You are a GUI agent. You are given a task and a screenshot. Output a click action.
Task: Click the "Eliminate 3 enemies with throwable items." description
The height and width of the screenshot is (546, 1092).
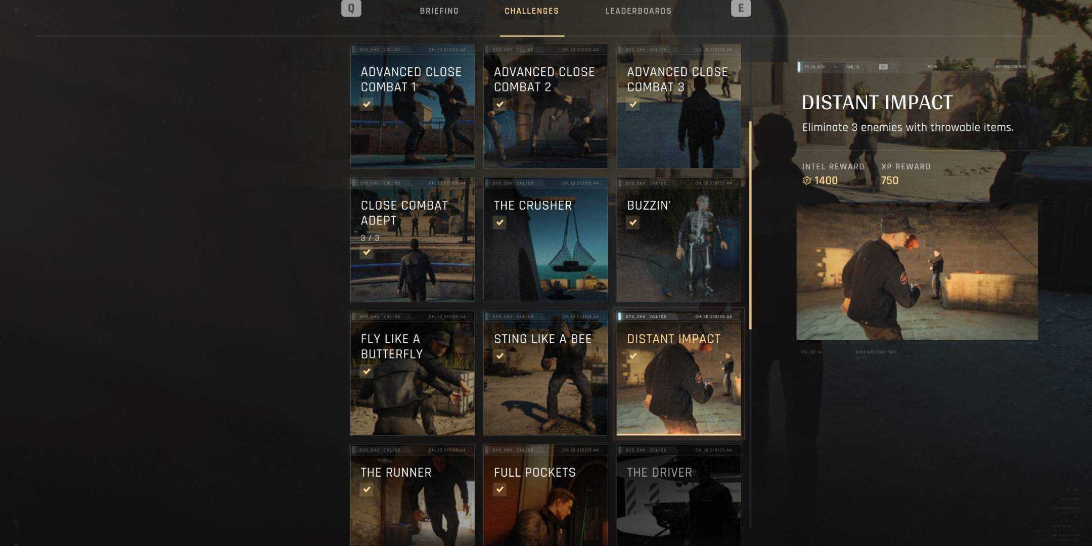[x=908, y=127]
